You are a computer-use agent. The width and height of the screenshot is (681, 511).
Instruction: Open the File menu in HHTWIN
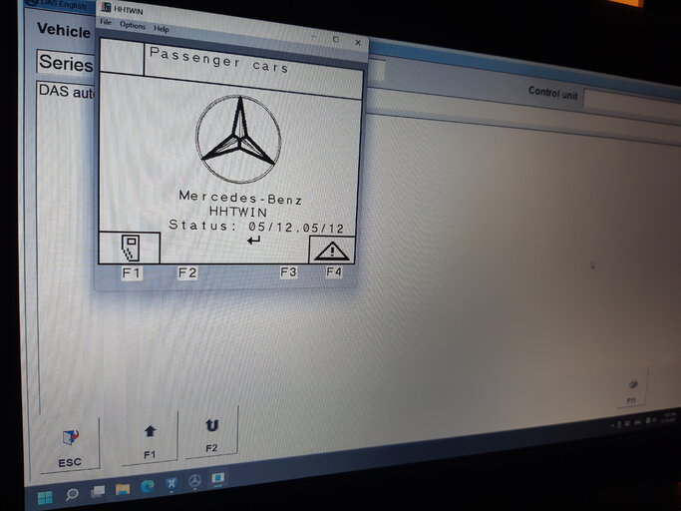coord(106,22)
